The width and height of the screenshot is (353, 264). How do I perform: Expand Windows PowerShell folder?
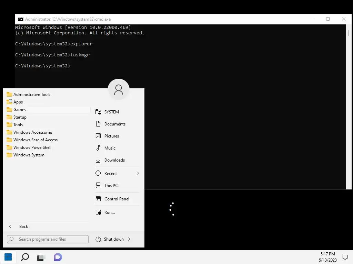point(32,147)
